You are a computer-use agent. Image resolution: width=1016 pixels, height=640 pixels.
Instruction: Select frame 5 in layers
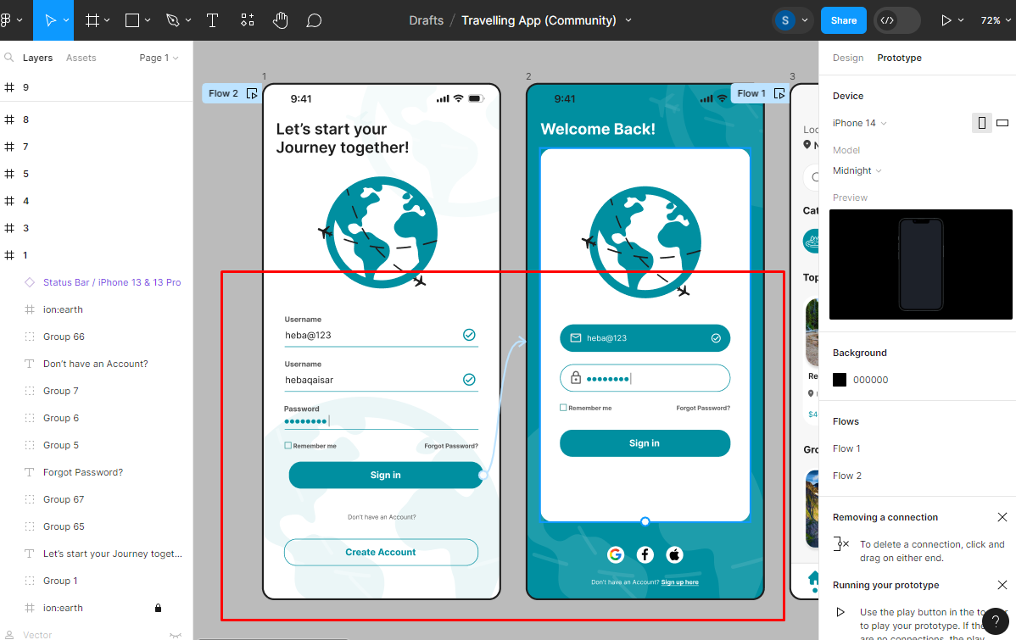(x=97, y=175)
